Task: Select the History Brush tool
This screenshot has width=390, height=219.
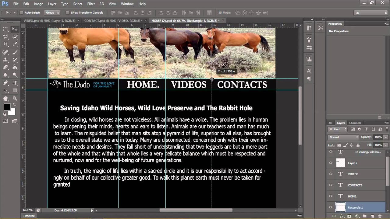Action: (x=15, y=60)
